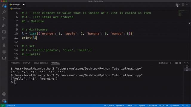Open the stacked layers view icon
The width and height of the screenshot is (191, 107).
click(4, 58)
